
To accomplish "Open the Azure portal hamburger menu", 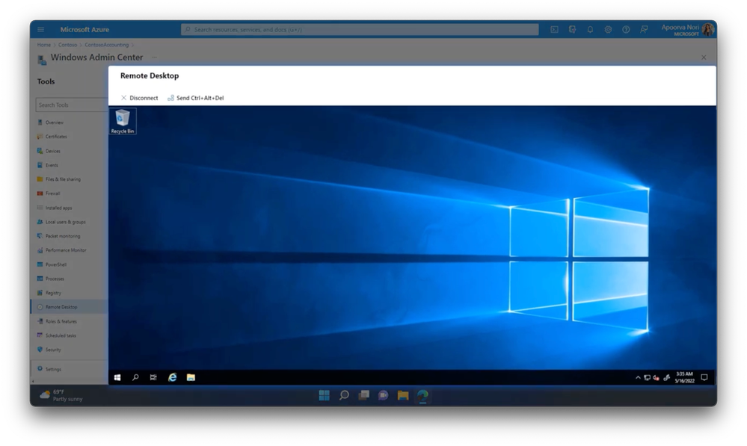I will pyautogui.click(x=41, y=30).
